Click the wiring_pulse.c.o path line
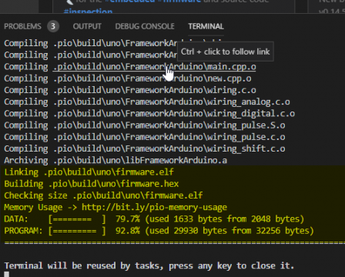Screen dimensions: 345x277 [x=169, y=137]
